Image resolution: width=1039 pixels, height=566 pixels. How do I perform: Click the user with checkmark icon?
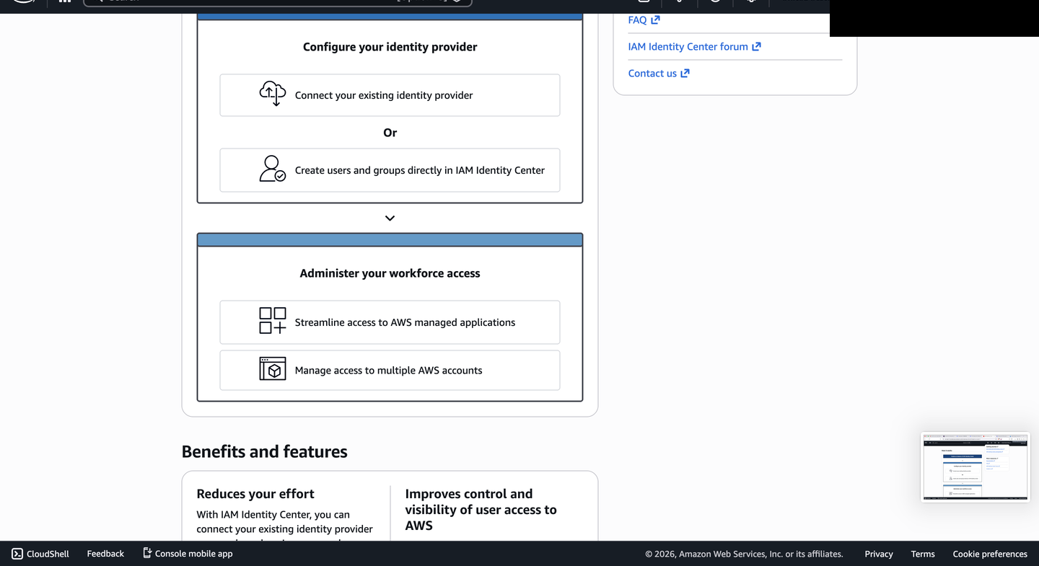(273, 169)
